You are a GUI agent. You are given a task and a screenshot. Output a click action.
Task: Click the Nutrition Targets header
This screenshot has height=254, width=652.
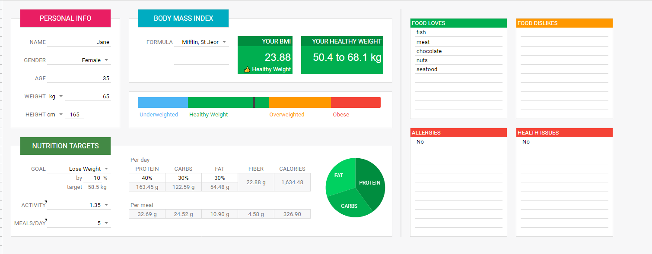pos(65,146)
